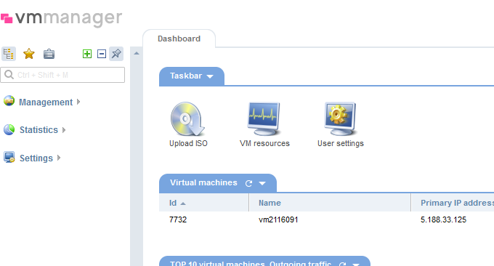Open the Virtual machines dropdown arrow
494x266 pixels.
262,183
